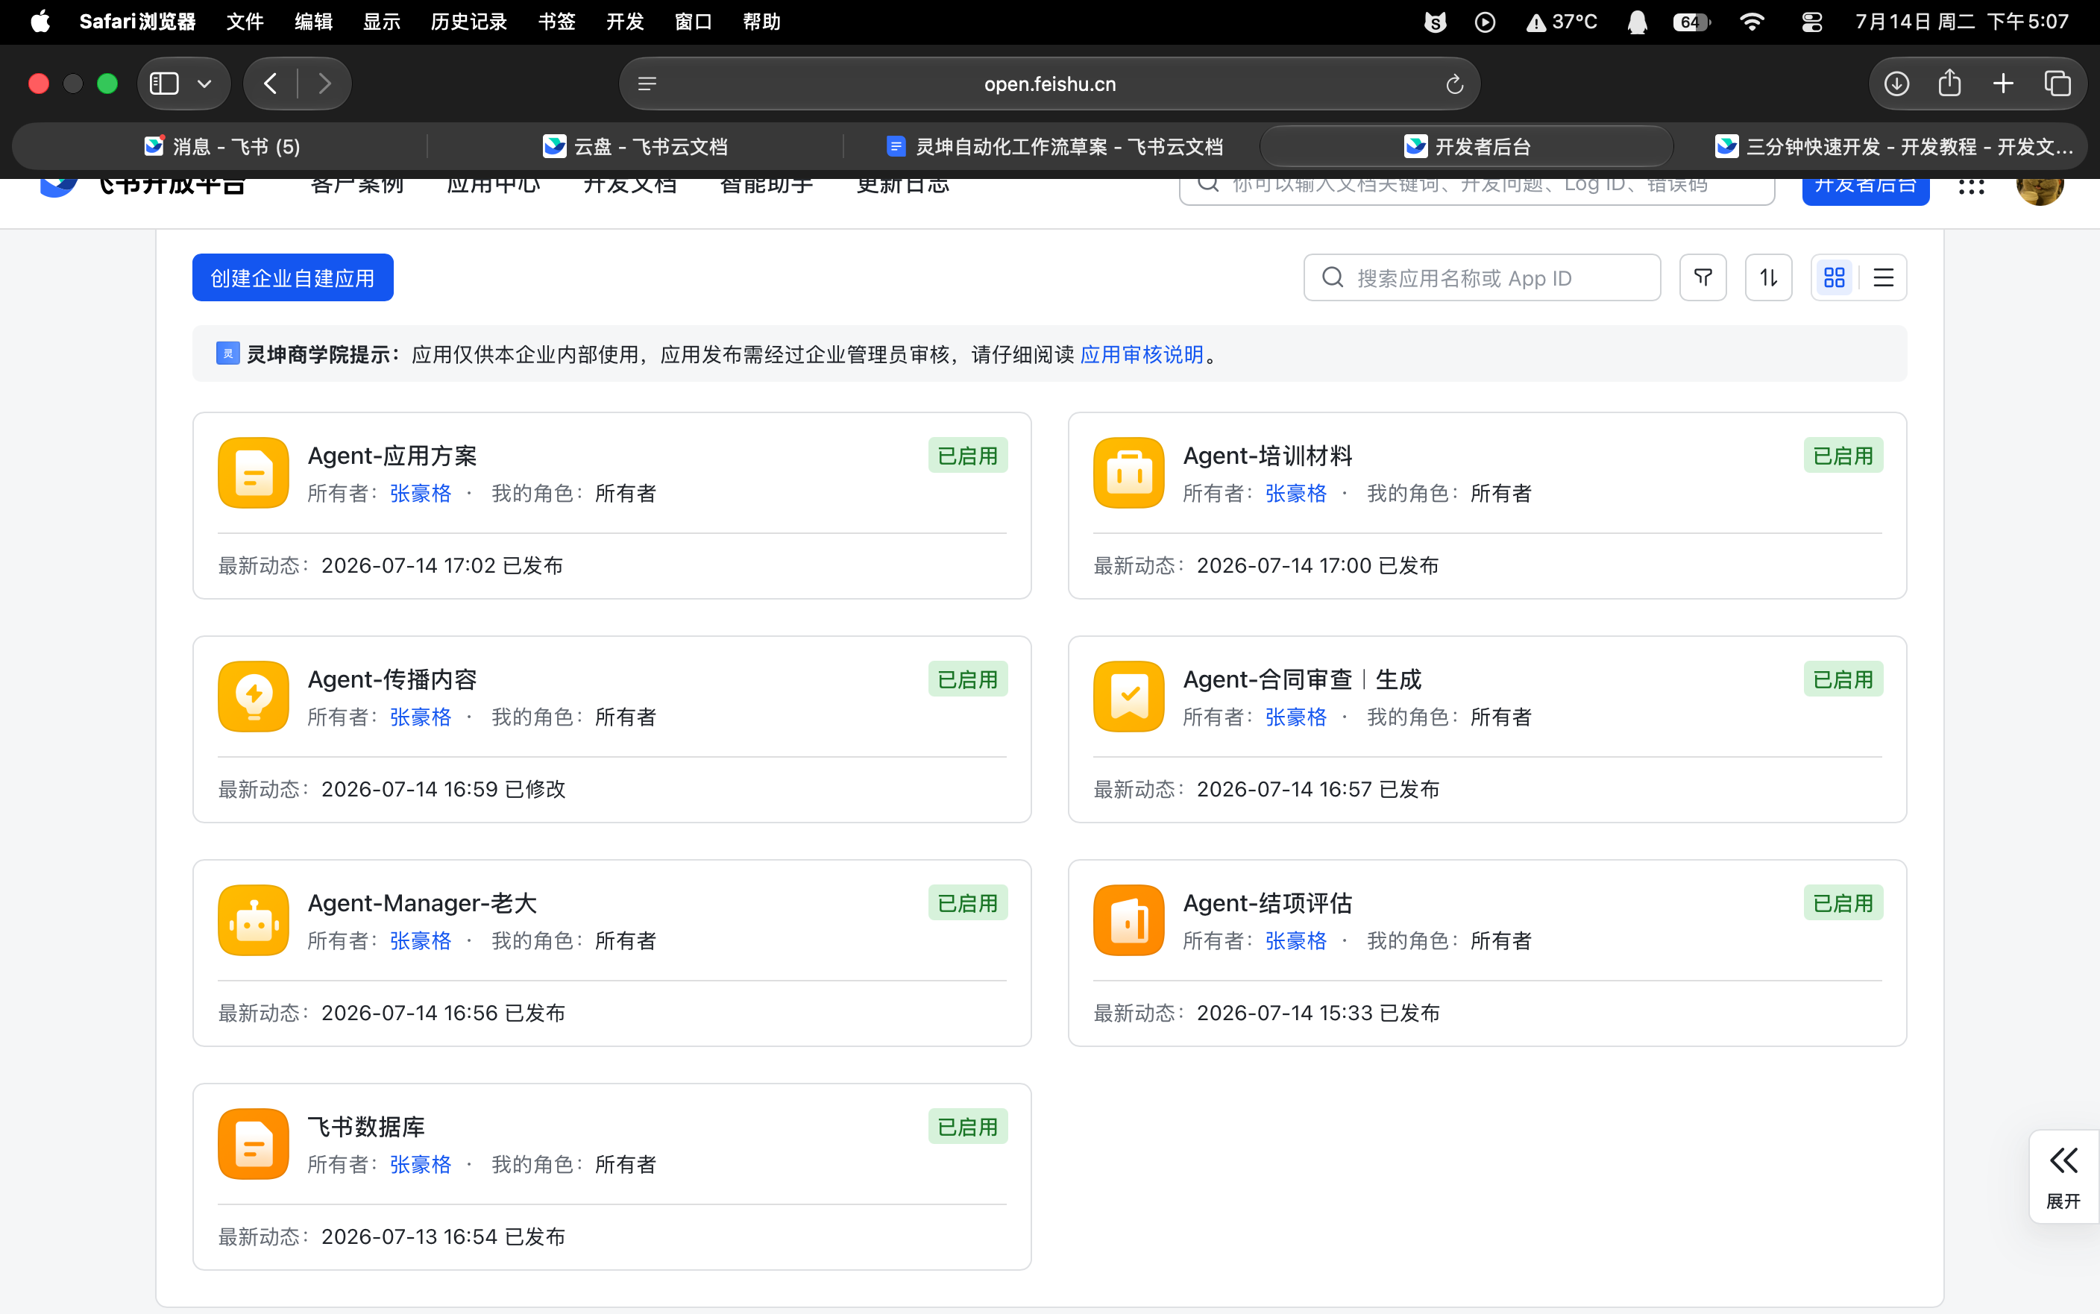Expand the sidebar options chevron

click(x=205, y=84)
